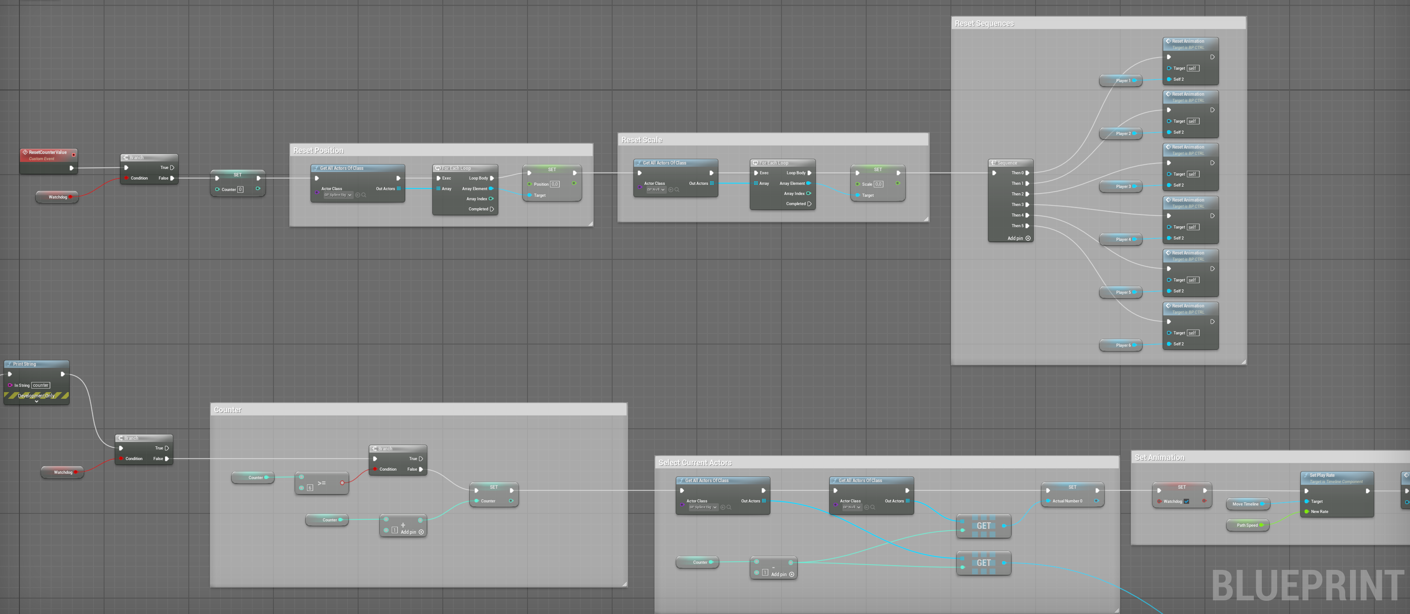Image resolution: width=1410 pixels, height=614 pixels.
Task: Select the Move Timeline variable node
Action: point(1248,504)
